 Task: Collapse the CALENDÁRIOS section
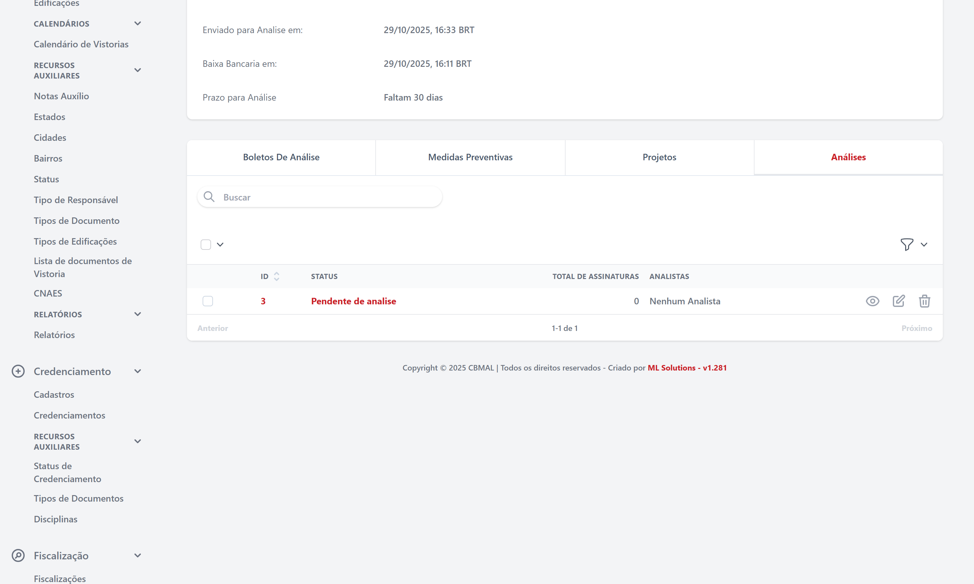point(137,24)
